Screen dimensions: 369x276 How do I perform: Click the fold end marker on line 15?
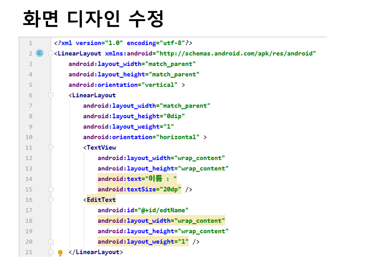(51, 189)
